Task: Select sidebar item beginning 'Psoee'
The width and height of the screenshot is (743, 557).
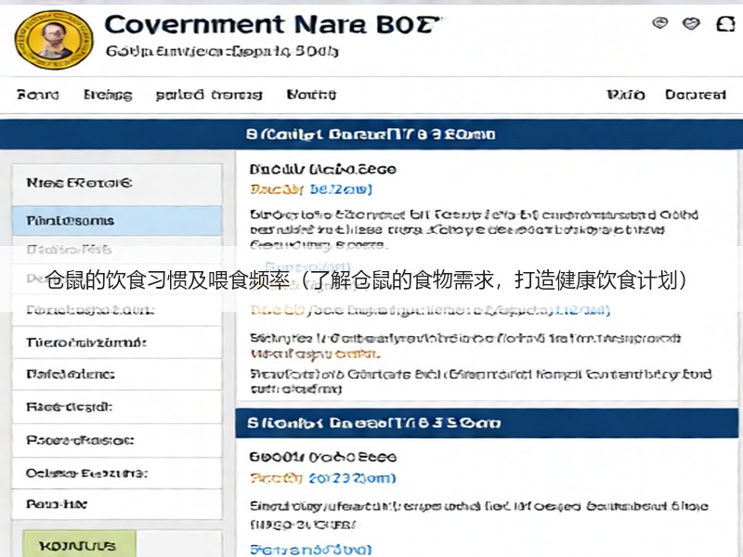Action: tap(117, 440)
